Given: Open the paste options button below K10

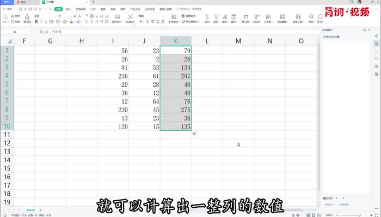Looking at the screenshot, I should [195, 133].
